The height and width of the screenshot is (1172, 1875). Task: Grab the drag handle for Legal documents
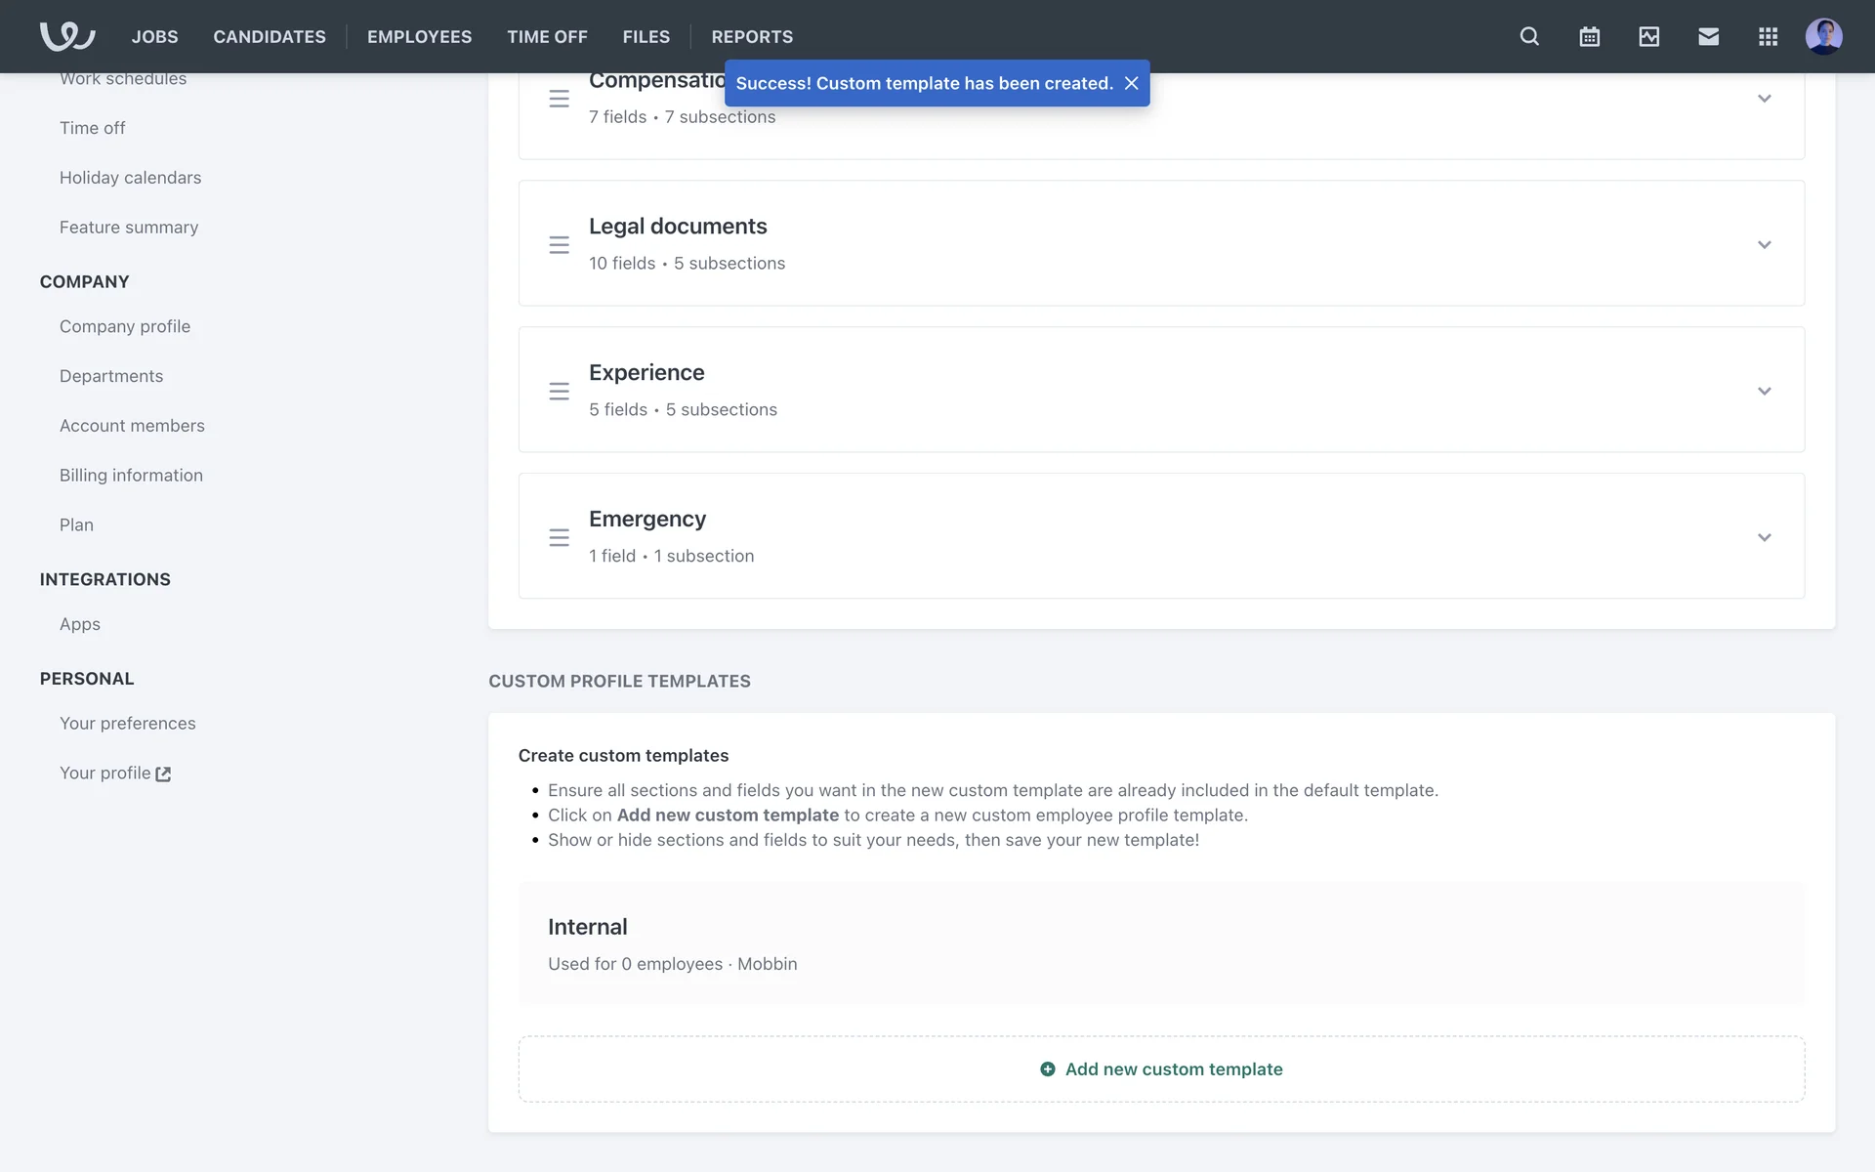pyautogui.click(x=559, y=244)
